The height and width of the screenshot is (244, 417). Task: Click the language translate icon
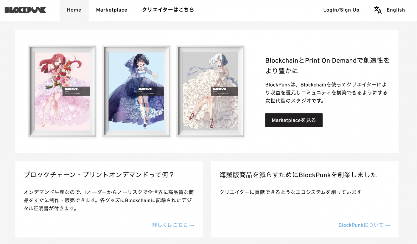(378, 10)
